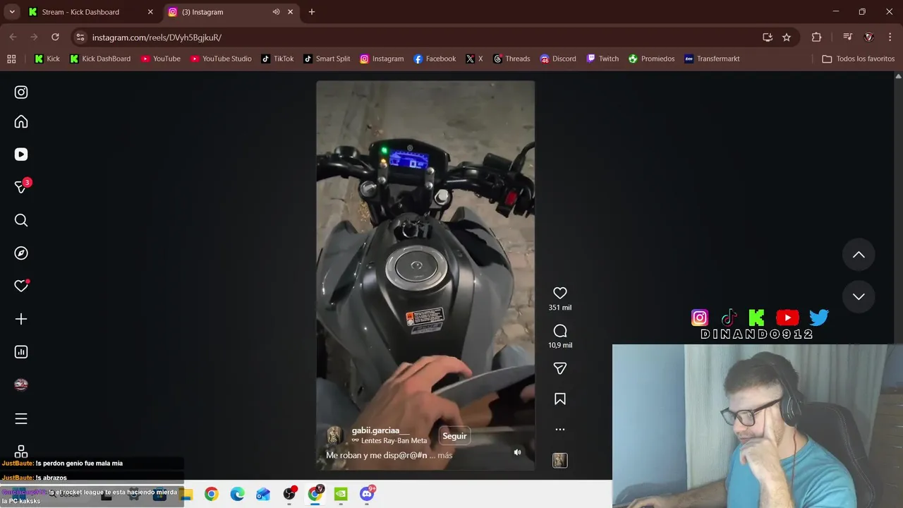Open the Kick DashBoard bookmark
903x508 pixels.
(100, 59)
